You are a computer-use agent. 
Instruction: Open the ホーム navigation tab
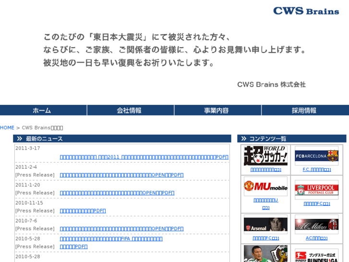43,110
